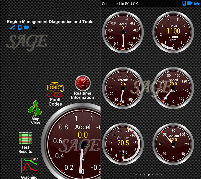Tap the blue car icon in the Connected status bar
The width and height of the screenshot is (201, 179).
click(x=197, y=3)
